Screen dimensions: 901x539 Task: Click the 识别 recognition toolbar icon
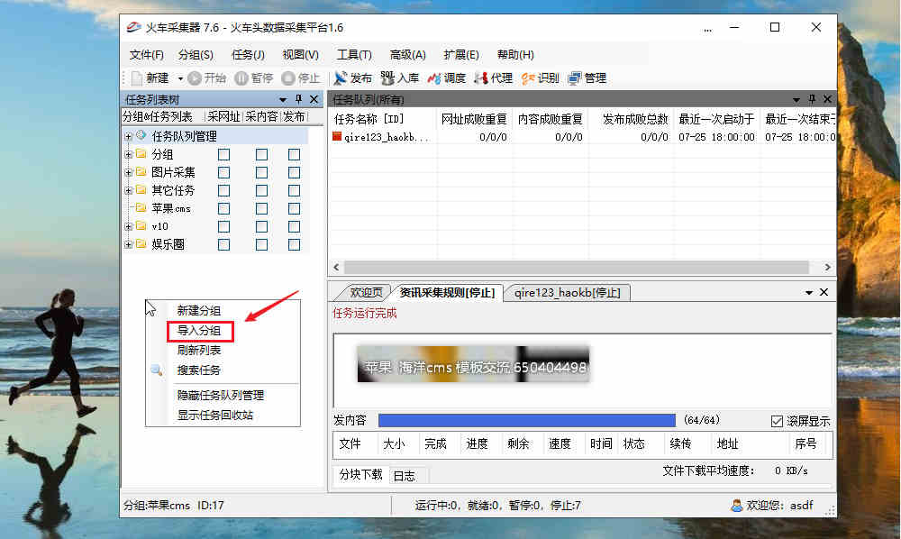(x=539, y=78)
